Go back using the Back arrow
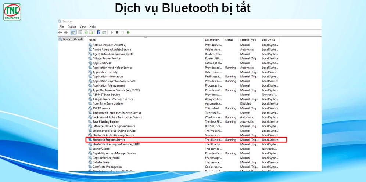The height and width of the screenshot is (182, 366). 60,33
